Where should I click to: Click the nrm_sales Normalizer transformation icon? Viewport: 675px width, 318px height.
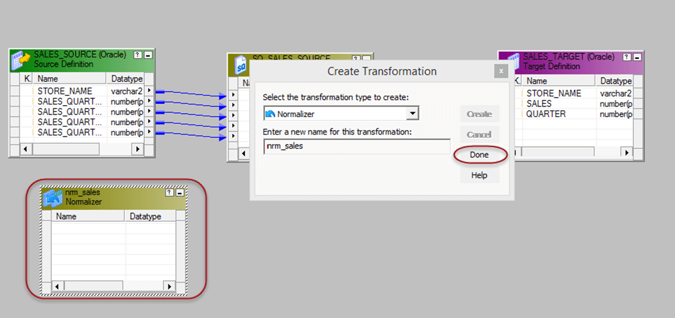(x=54, y=197)
